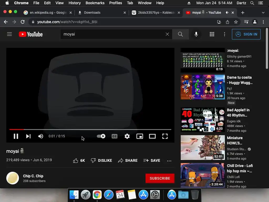Open Safari from the dock

(x=108, y=195)
